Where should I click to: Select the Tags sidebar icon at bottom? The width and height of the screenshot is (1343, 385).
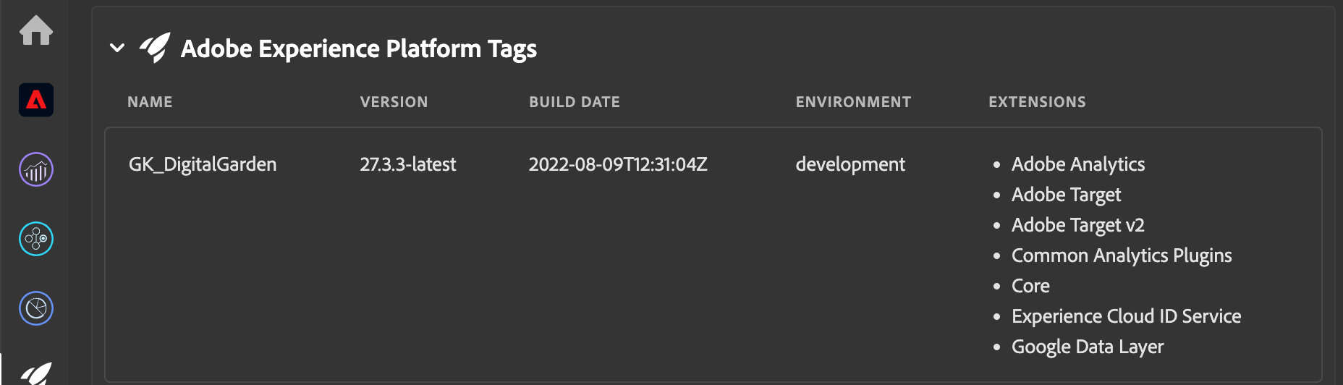36,372
